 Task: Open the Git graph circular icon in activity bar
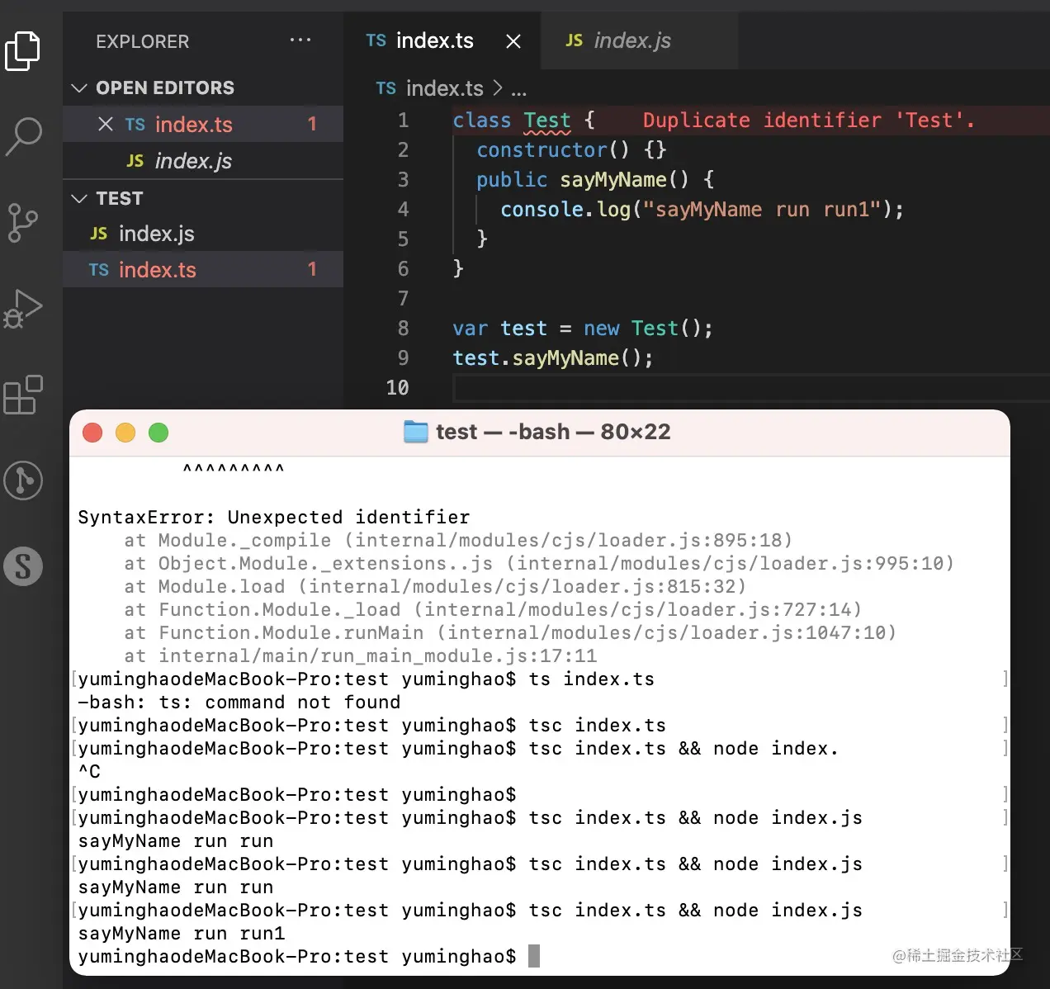point(23,480)
